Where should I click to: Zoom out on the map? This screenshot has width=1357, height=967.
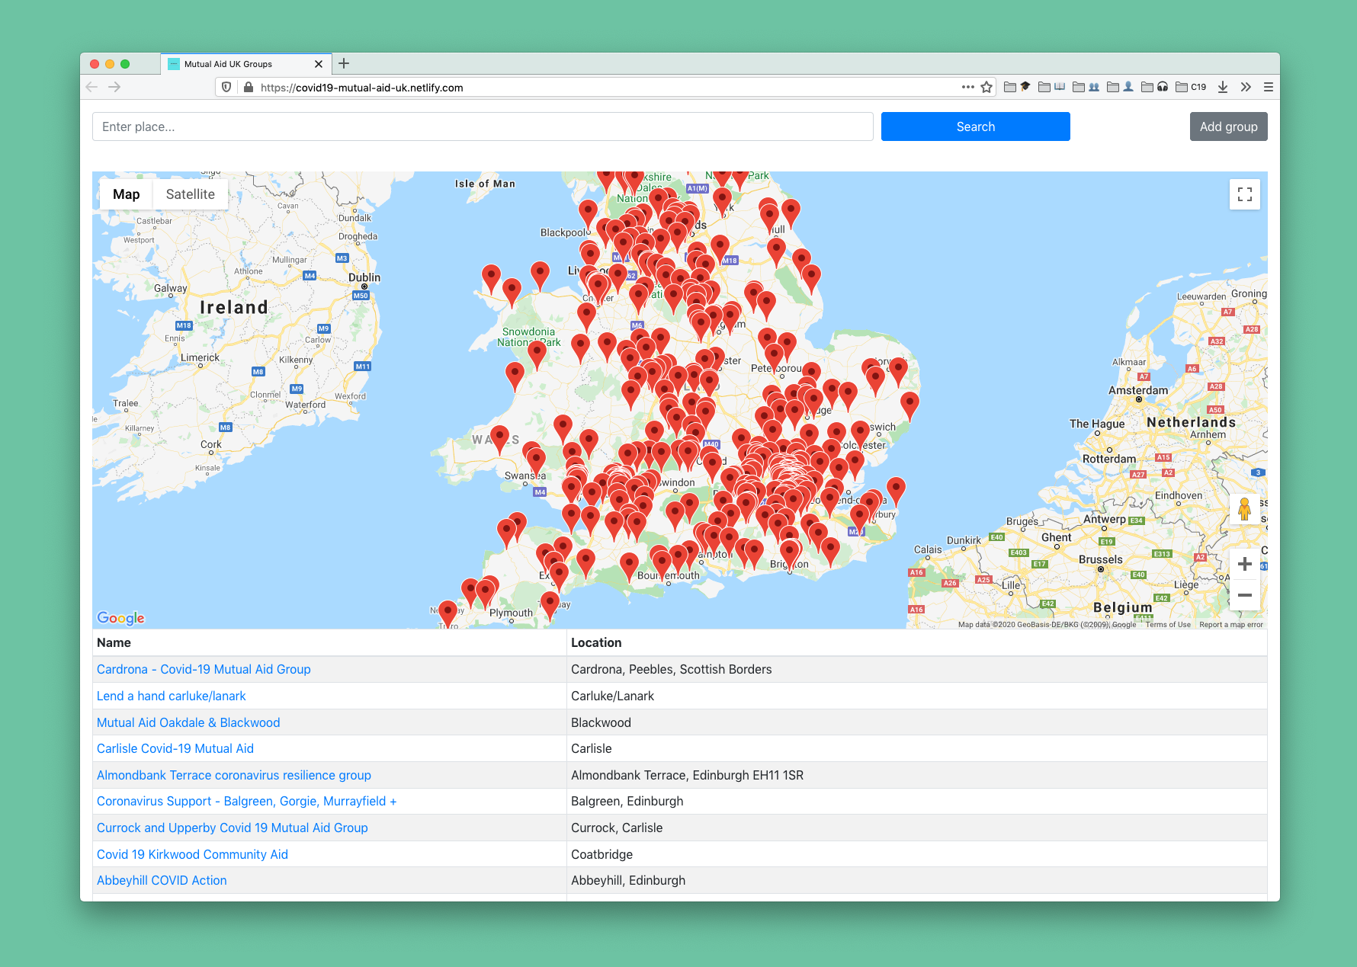point(1244,594)
